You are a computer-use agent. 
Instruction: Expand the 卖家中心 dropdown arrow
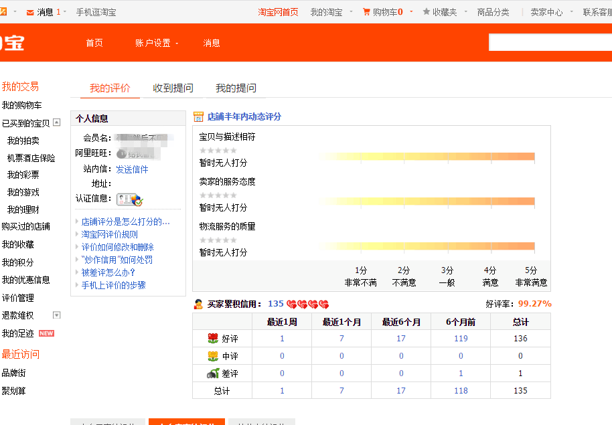coord(571,11)
